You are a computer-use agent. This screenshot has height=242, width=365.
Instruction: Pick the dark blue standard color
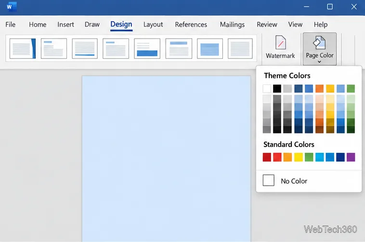coord(340,157)
